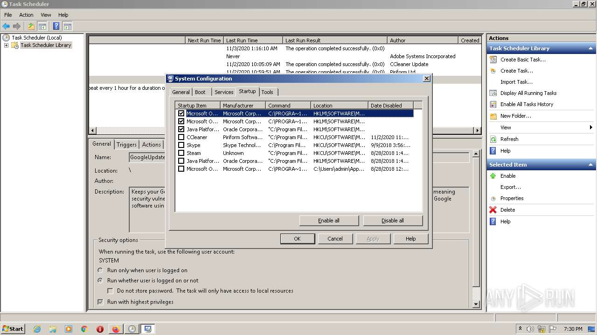The width and height of the screenshot is (597, 335).
Task: Launch Internet Explorer from taskbar
Action: 37,329
